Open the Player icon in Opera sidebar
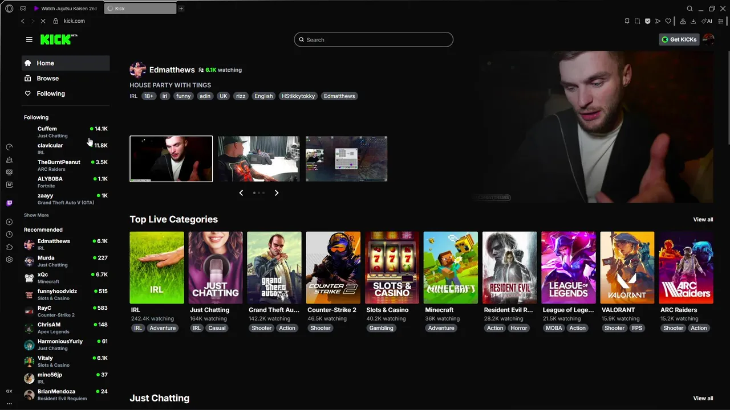This screenshot has width=730, height=410. [9, 222]
